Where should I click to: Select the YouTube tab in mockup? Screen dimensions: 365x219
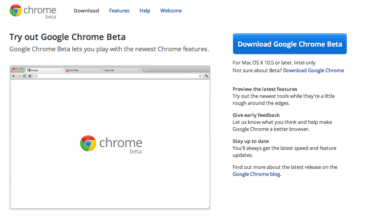tap(83, 70)
